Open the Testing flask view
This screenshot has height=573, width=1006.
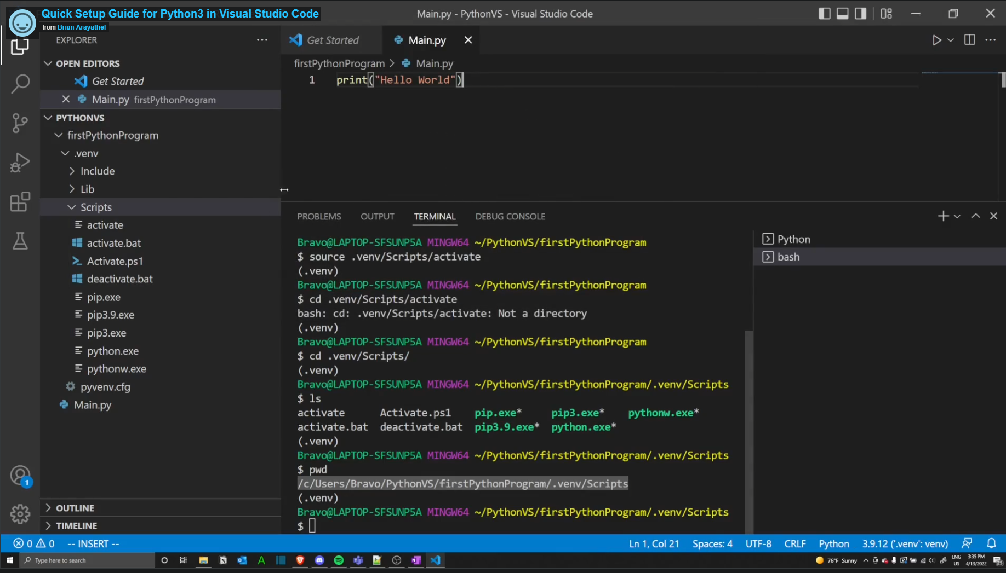pos(20,241)
